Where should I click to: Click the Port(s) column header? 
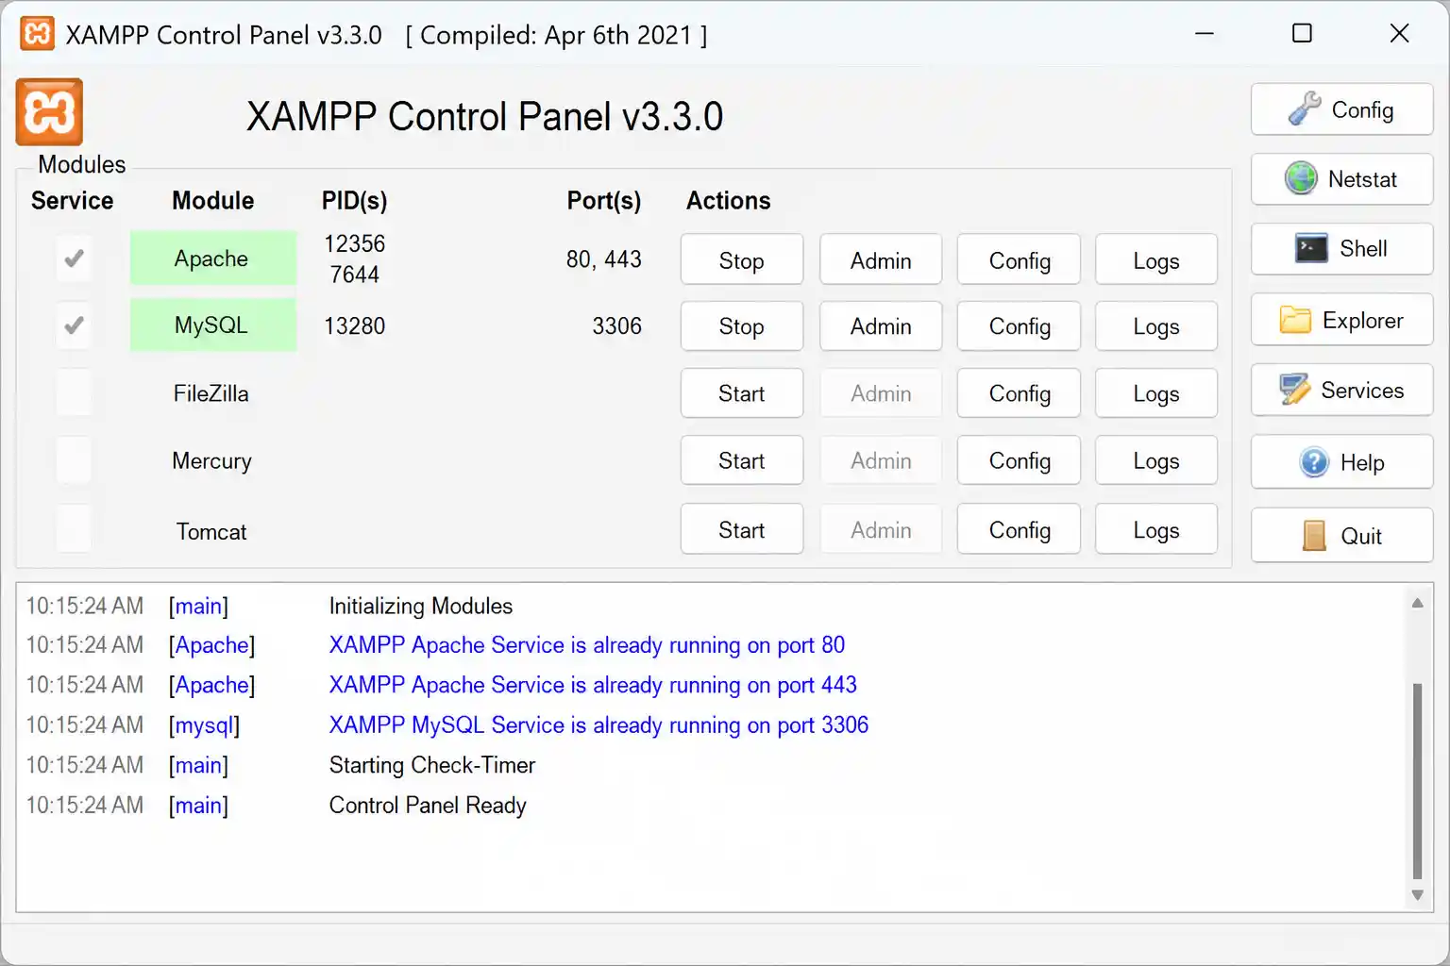(604, 200)
